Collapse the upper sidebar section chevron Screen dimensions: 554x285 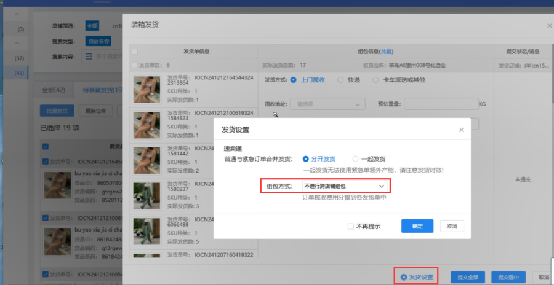(17, 14)
